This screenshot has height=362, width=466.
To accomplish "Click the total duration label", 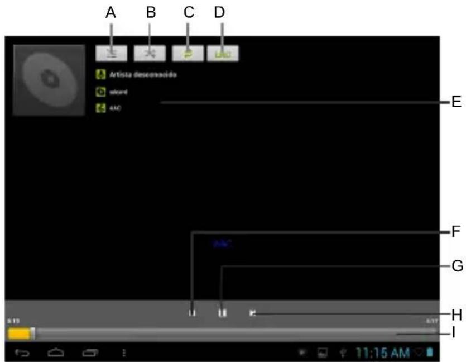I will click(x=432, y=321).
